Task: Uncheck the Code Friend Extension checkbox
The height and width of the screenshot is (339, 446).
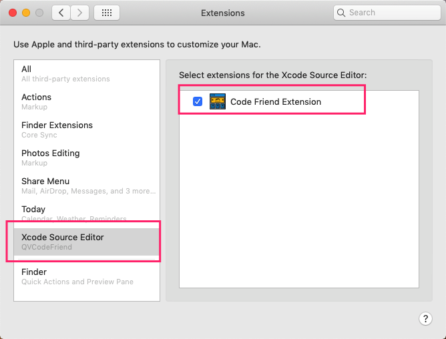Action: pos(198,101)
